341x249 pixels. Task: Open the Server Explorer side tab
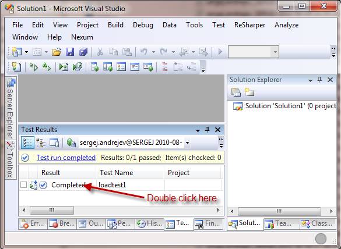[10, 108]
